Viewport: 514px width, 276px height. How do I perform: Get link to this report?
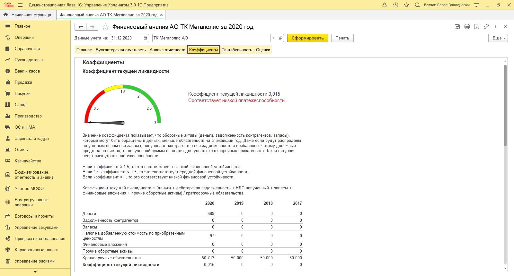coord(486,27)
